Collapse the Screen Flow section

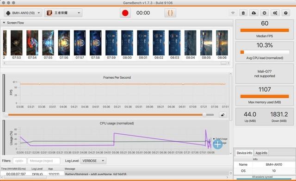pos(4,23)
